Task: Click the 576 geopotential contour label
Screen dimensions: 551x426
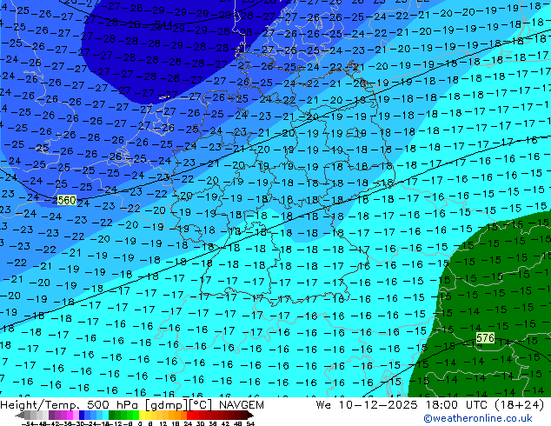Action: coord(485,338)
